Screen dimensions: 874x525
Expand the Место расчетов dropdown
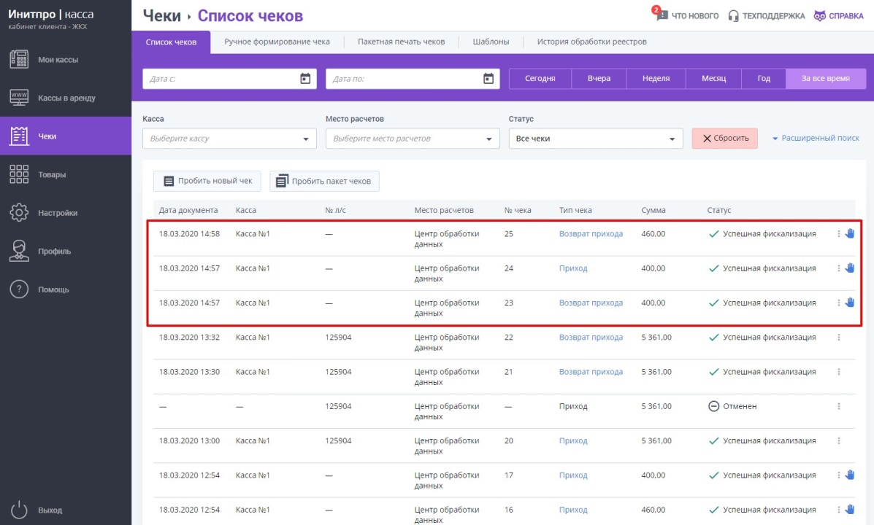[x=413, y=139]
